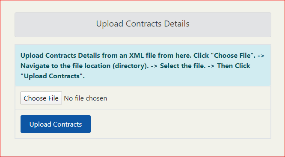Click the quoted "Upload Contracts" text in instructions
This screenshot has width=285, height=157.
click(53, 76)
